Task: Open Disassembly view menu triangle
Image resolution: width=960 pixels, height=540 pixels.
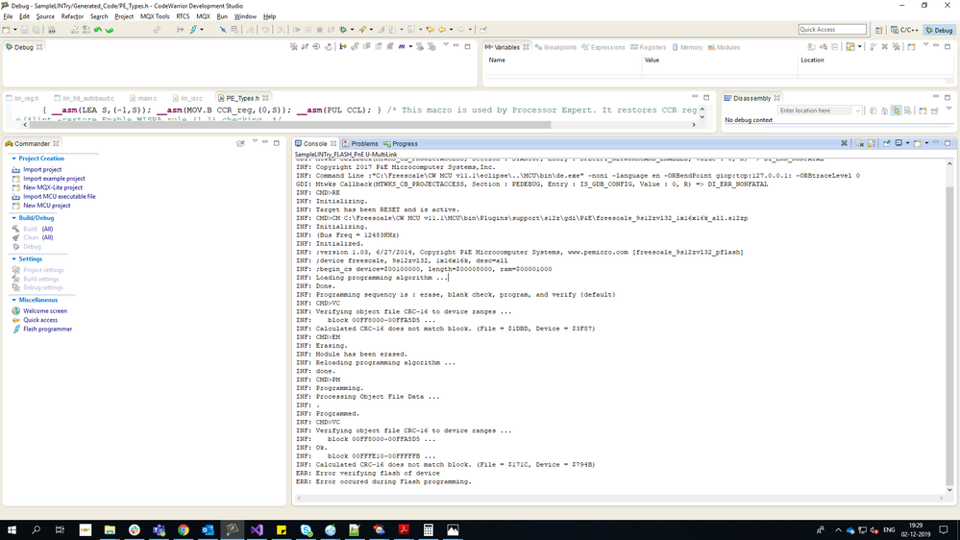Action: pos(948,109)
